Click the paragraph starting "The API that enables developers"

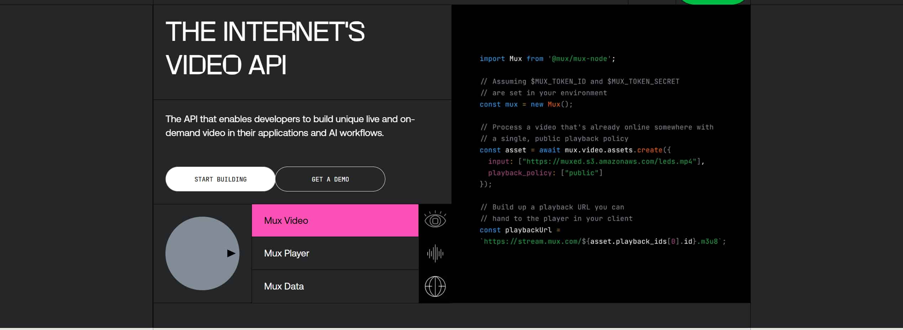click(x=290, y=126)
